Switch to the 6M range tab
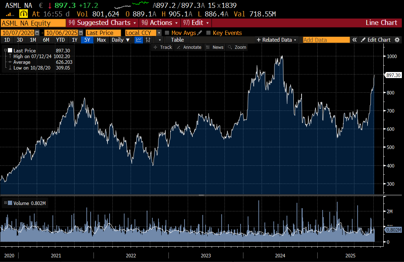The width and height of the screenshot is (404, 262). pos(46,40)
